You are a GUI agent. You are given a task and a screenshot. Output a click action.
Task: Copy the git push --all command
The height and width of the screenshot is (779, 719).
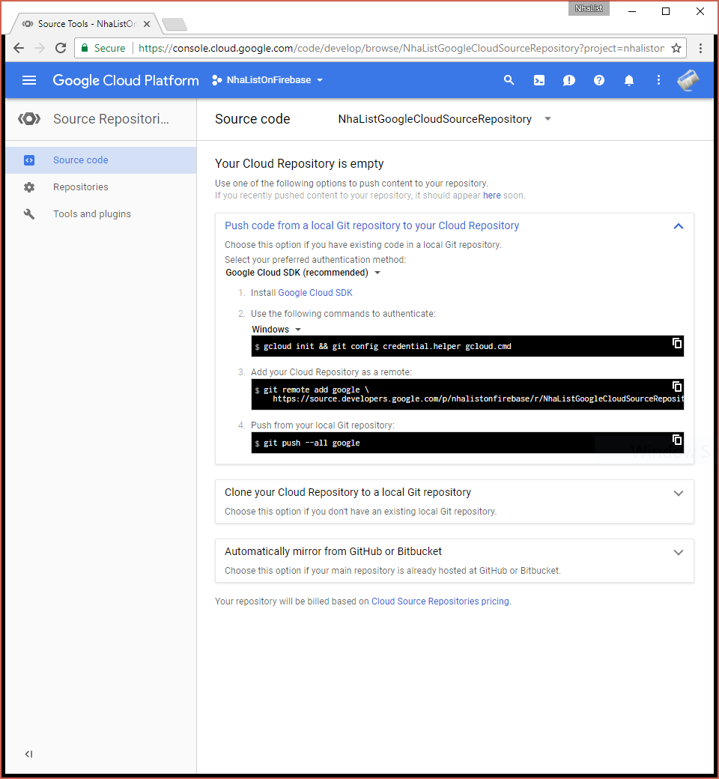tap(677, 439)
